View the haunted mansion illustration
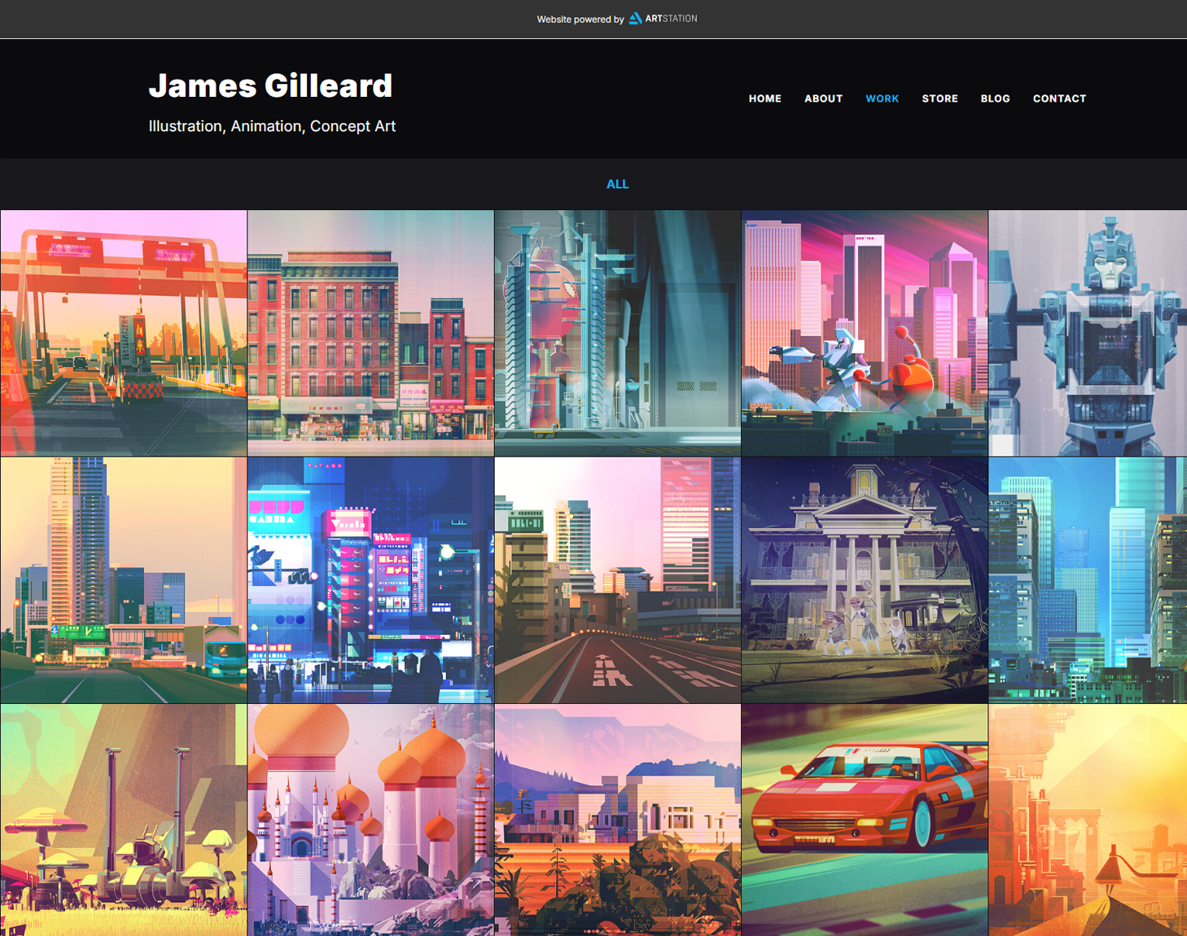Screen dimensions: 1187x936 (x=864, y=580)
